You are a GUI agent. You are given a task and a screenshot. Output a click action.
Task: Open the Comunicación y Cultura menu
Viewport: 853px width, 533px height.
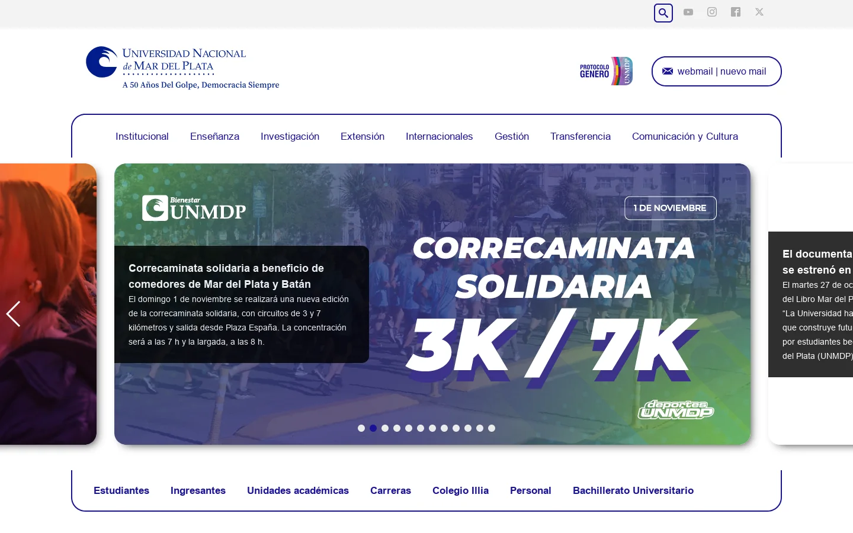coord(685,136)
